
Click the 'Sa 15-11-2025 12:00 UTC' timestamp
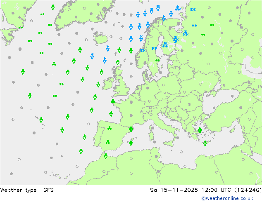tap(191, 190)
